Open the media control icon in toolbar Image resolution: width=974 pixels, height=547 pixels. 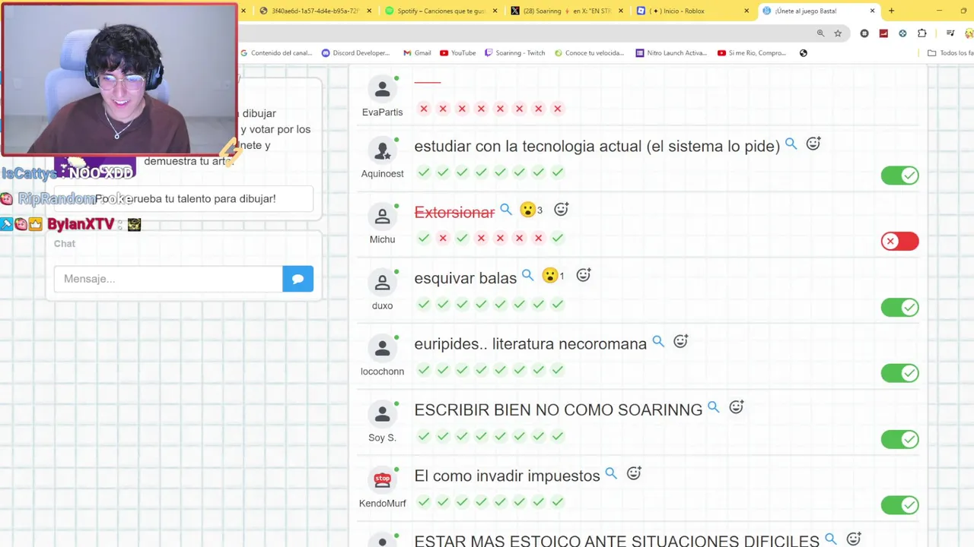(950, 33)
